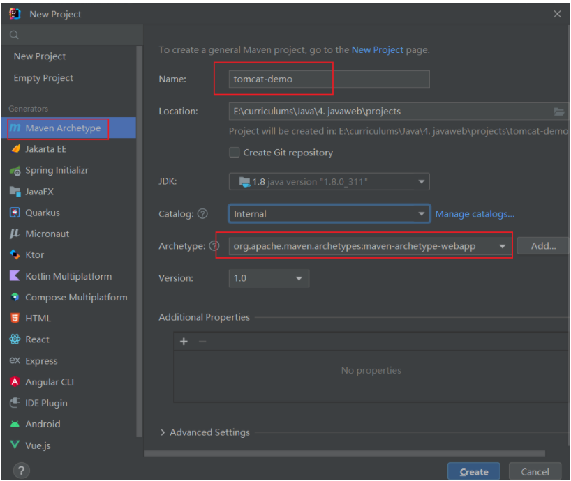Screen dimensions: 571x481
Task: Select the Vue.js generator label
Action: click(x=38, y=445)
